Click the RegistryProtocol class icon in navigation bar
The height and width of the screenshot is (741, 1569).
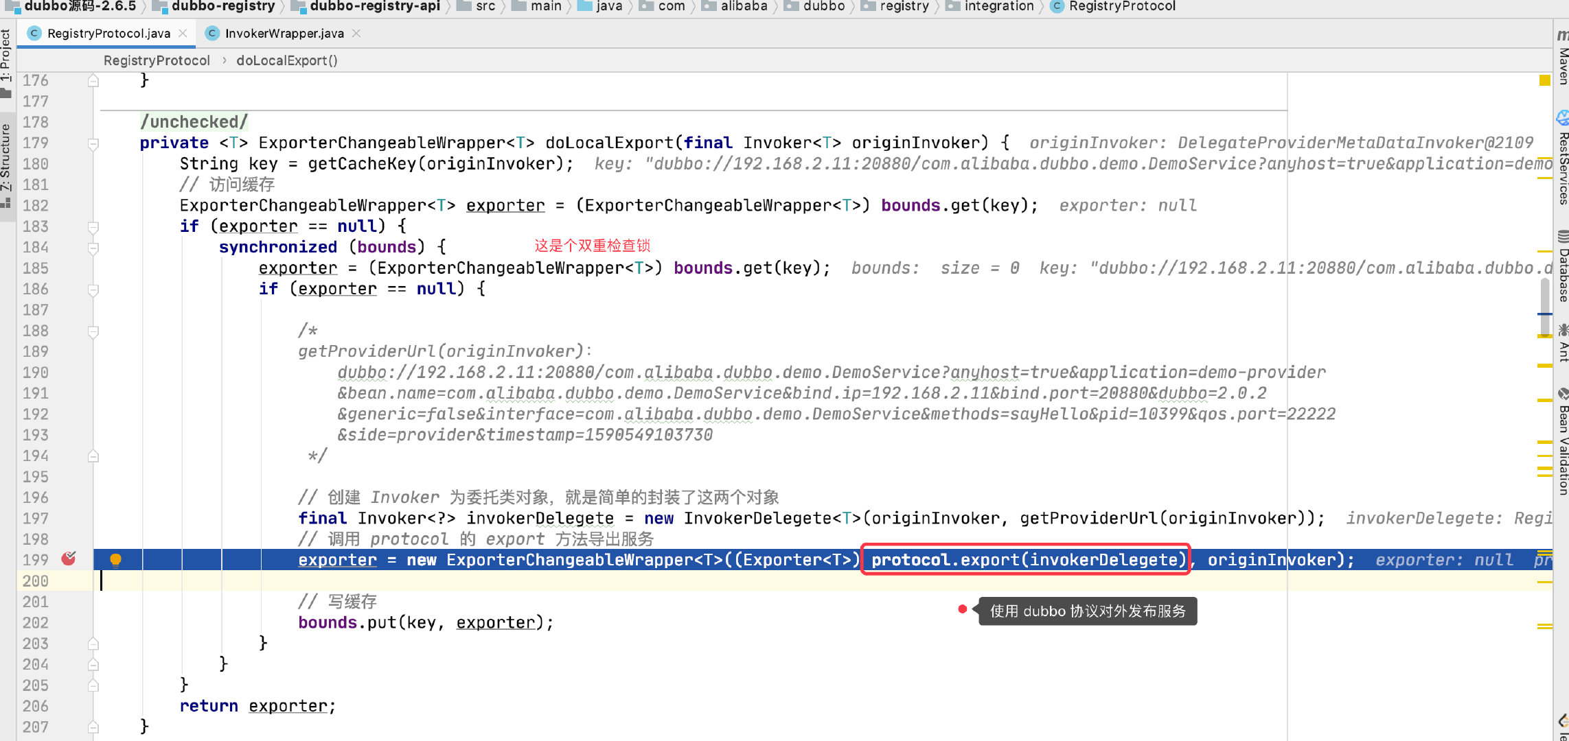[1057, 6]
